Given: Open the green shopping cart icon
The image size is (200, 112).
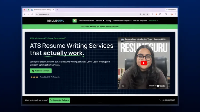Looking at the screenshot, I should point(74,21).
